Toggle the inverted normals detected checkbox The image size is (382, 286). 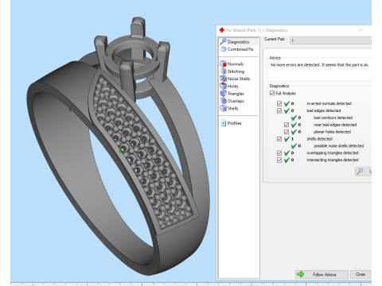click(x=279, y=103)
